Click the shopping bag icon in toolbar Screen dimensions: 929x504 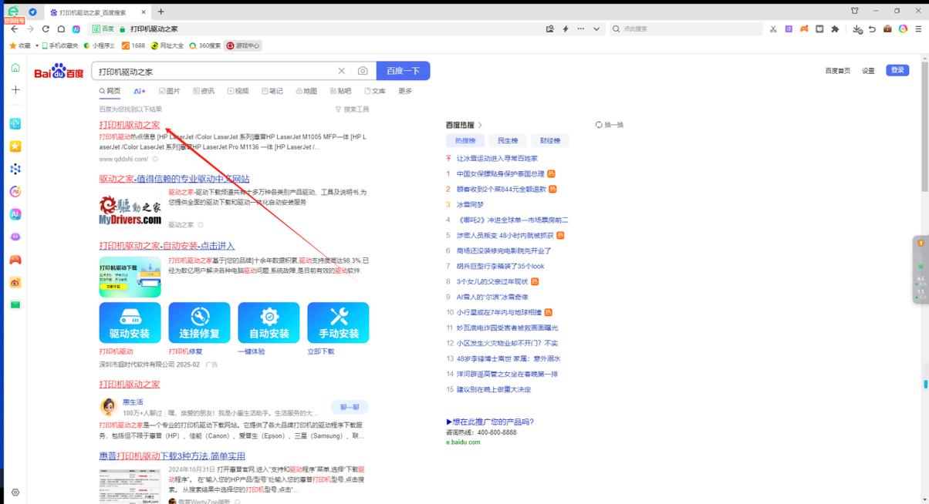[x=887, y=29]
